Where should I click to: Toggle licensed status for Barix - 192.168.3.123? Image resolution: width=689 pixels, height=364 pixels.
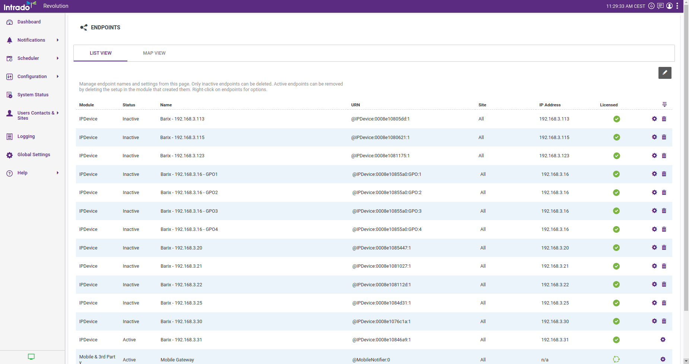click(x=616, y=156)
